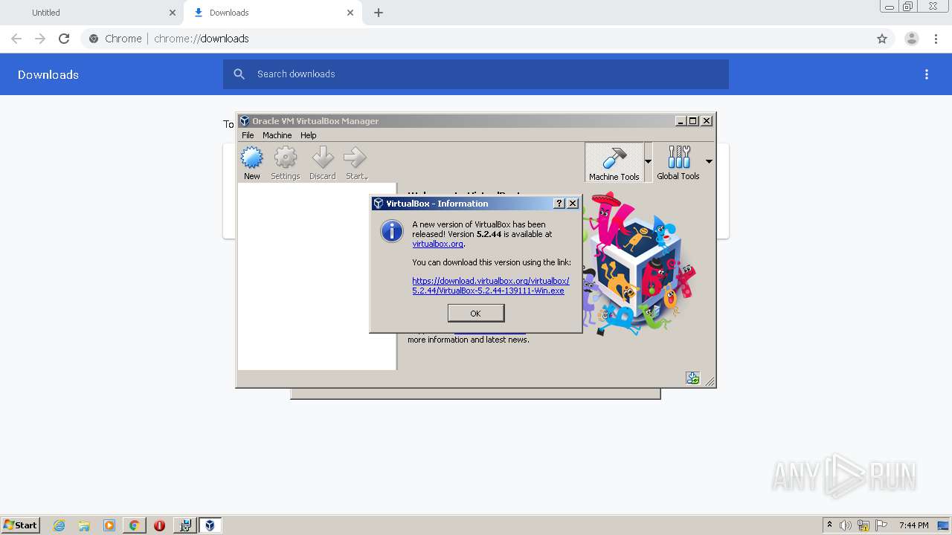Open the Chrome three-dot menu
Viewport: 952px width, 535px height.
pyautogui.click(x=936, y=39)
